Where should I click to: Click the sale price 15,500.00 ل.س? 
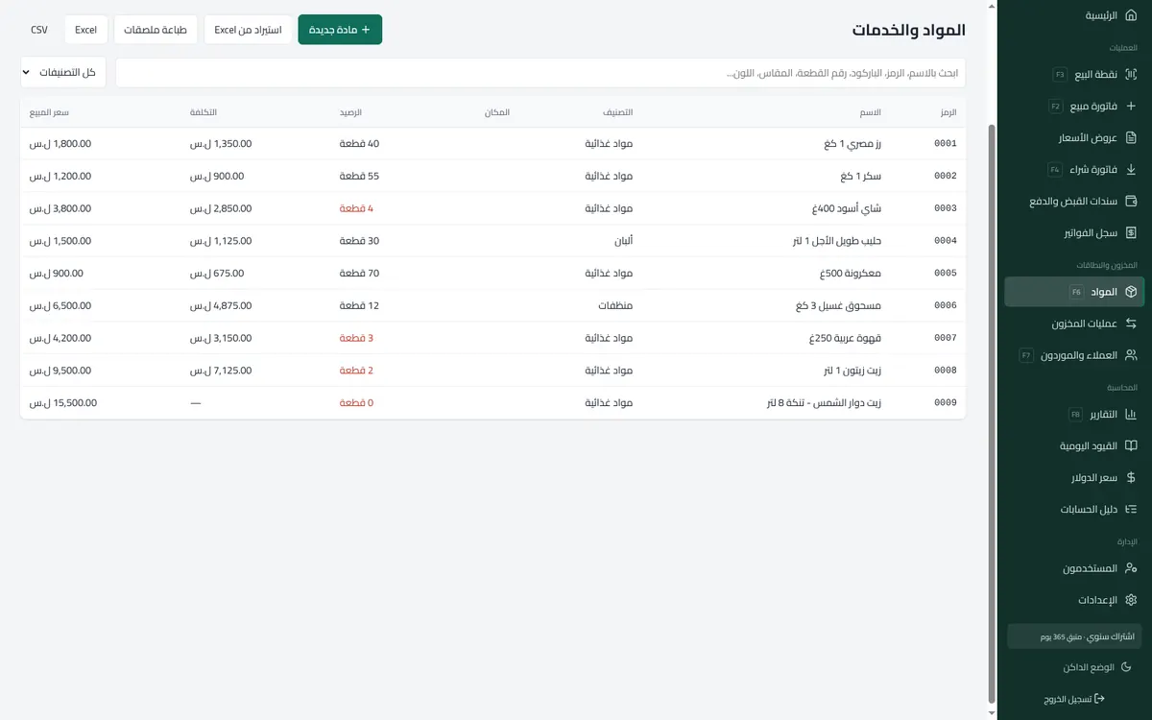tap(63, 403)
